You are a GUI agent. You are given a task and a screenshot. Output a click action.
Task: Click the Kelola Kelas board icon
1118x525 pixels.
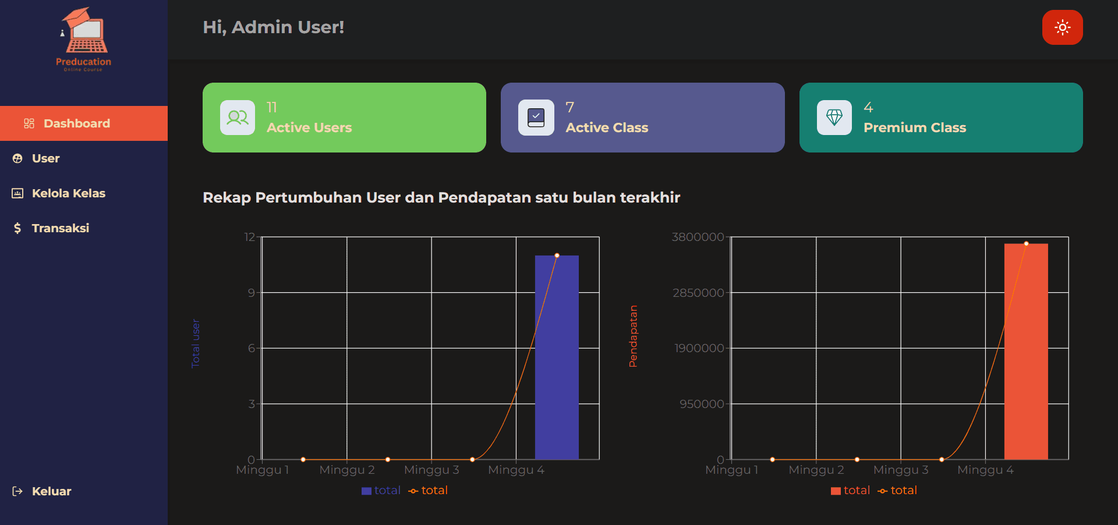(17, 193)
